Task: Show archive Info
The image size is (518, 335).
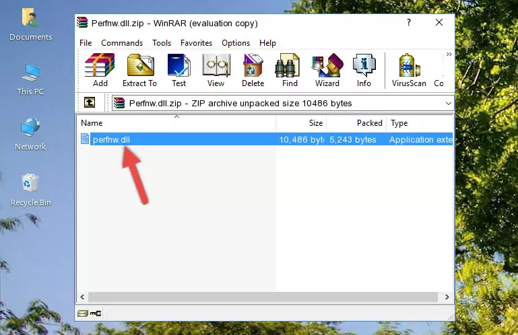Action: 364,71
